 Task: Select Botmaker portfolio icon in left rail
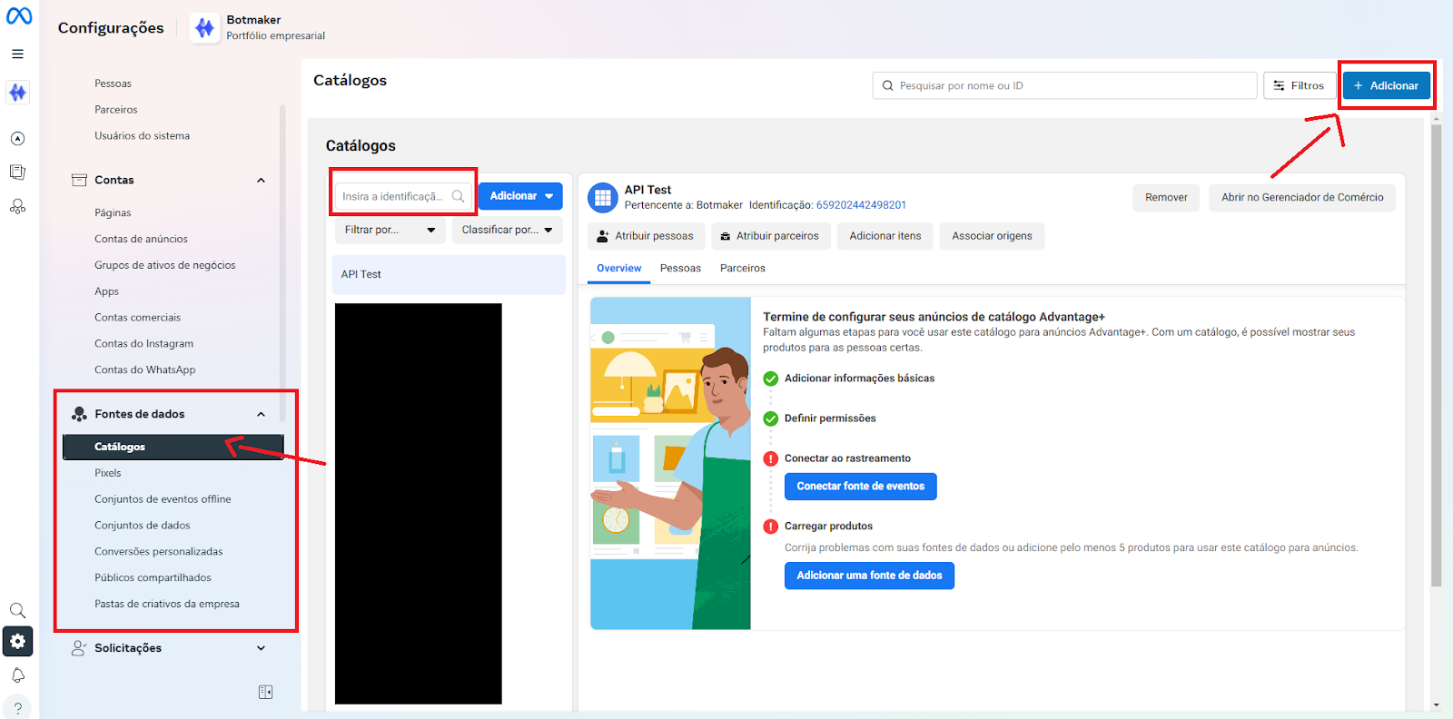[x=17, y=92]
